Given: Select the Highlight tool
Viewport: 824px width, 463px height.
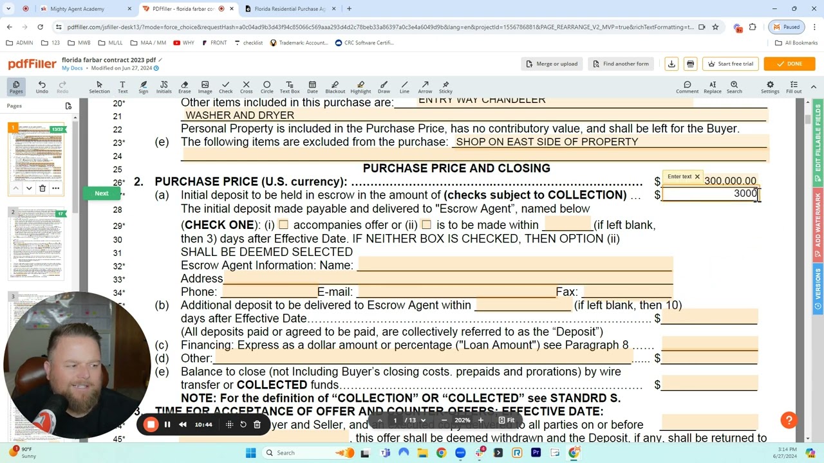Looking at the screenshot, I should click(x=360, y=87).
